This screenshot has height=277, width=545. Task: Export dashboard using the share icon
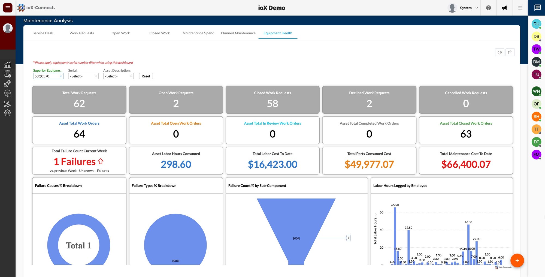510,52
